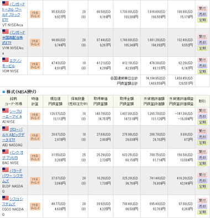210x218 pixels.
Task: Open the Ballard Power Systems (バラード パワー) link
Action: point(12,175)
